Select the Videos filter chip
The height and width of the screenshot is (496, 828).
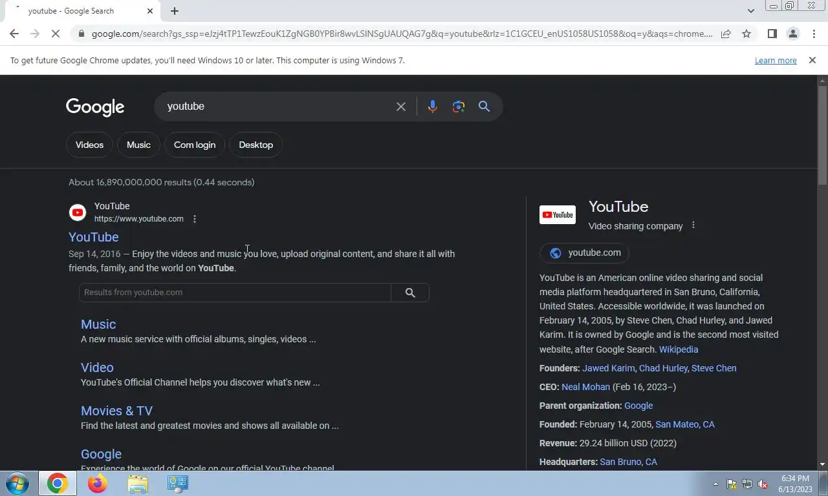coord(89,145)
